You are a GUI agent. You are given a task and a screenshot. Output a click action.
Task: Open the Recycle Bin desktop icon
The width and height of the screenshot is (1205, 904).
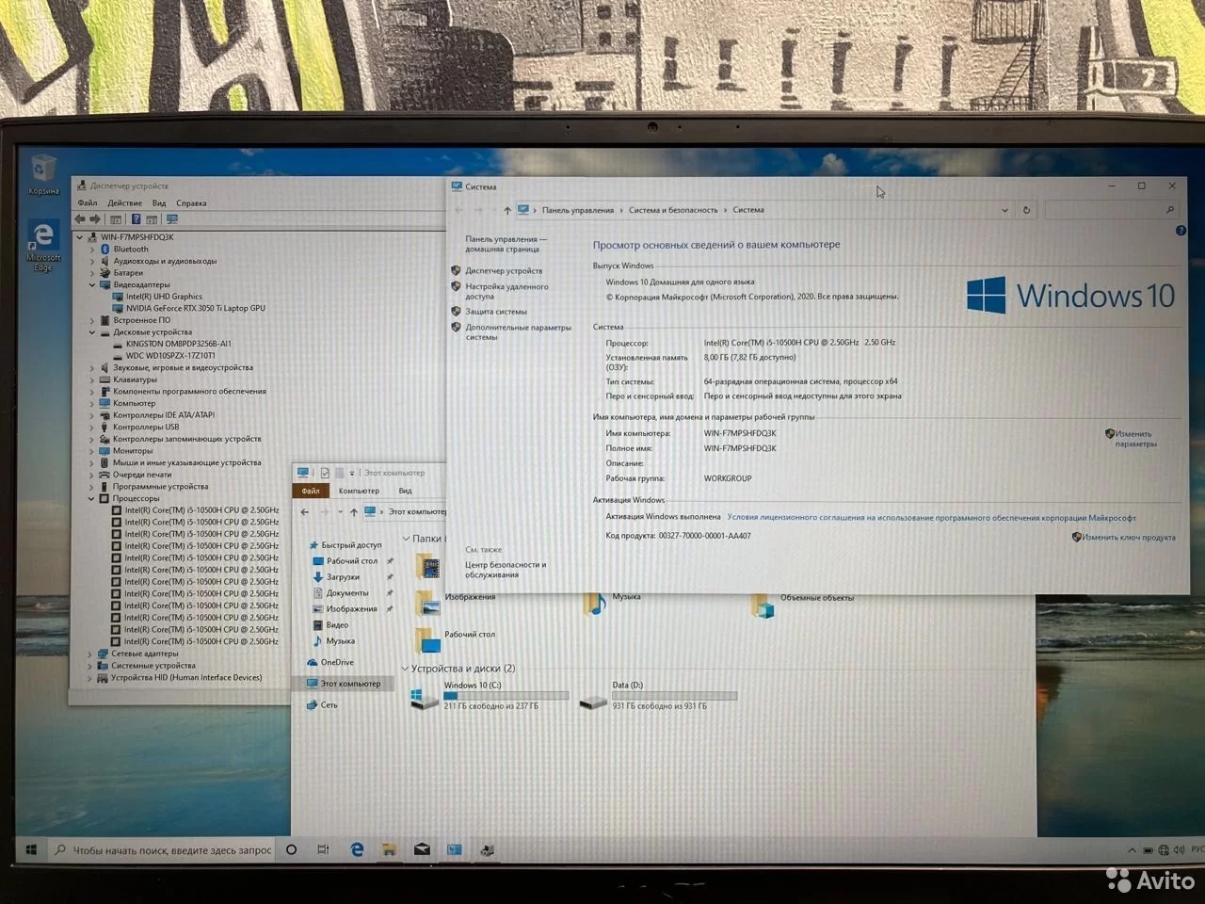[x=43, y=175]
